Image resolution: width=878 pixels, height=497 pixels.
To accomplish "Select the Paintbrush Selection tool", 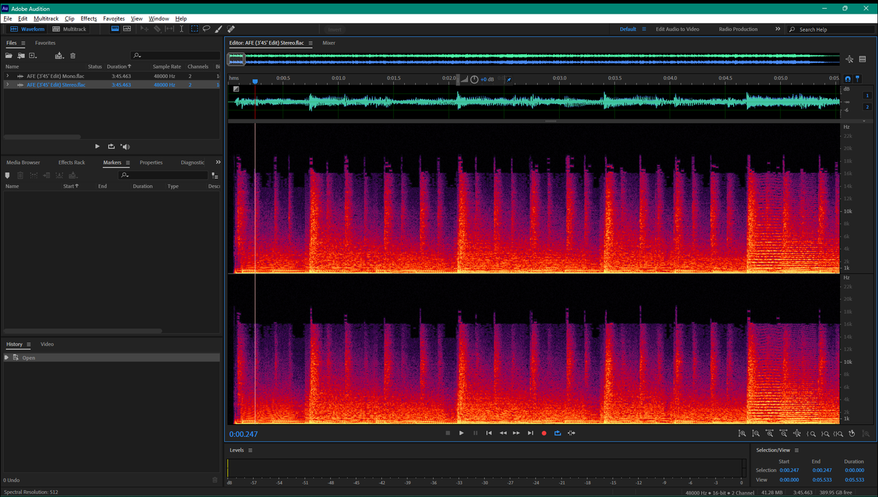I will 219,29.
